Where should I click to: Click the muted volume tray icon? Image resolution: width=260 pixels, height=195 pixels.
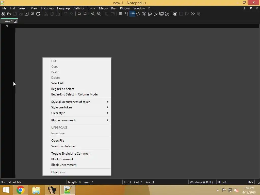tap(236, 190)
